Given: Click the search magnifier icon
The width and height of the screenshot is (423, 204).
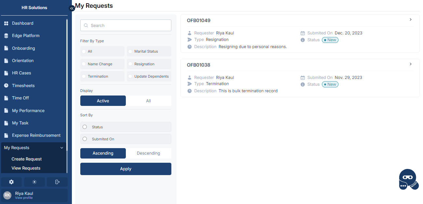Looking at the screenshot, I should click(x=86, y=25).
